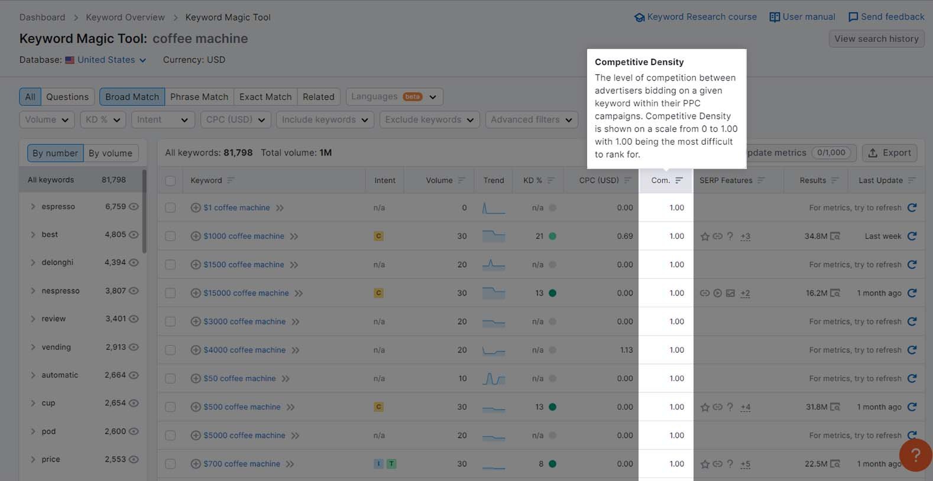Image resolution: width=933 pixels, height=481 pixels.
Task: Click View search history button
Action: (876, 39)
